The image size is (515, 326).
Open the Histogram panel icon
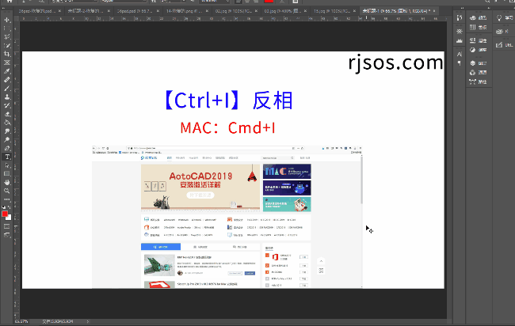click(x=460, y=40)
